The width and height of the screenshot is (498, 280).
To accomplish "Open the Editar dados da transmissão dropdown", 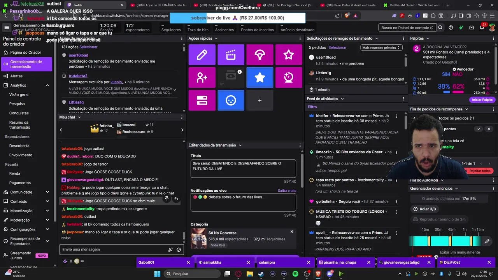I will (240, 145).
